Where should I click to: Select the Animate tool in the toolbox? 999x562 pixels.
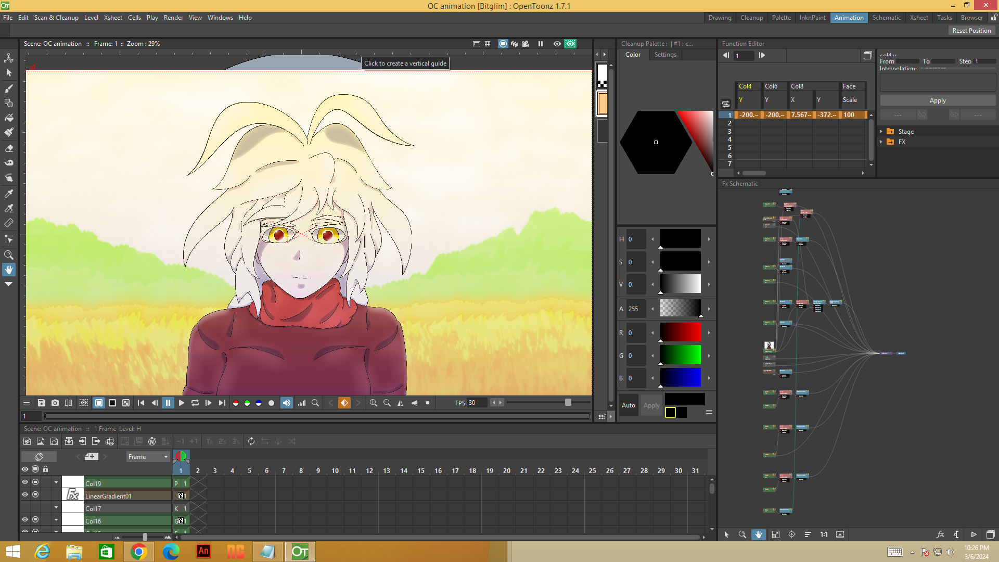[x=9, y=58]
